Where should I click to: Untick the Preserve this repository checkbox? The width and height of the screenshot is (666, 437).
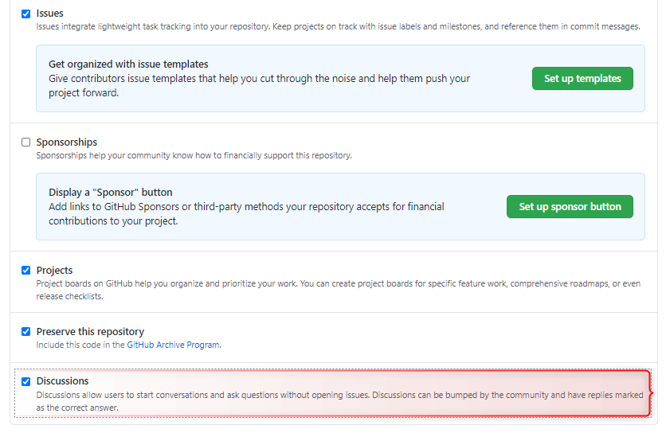coord(26,332)
